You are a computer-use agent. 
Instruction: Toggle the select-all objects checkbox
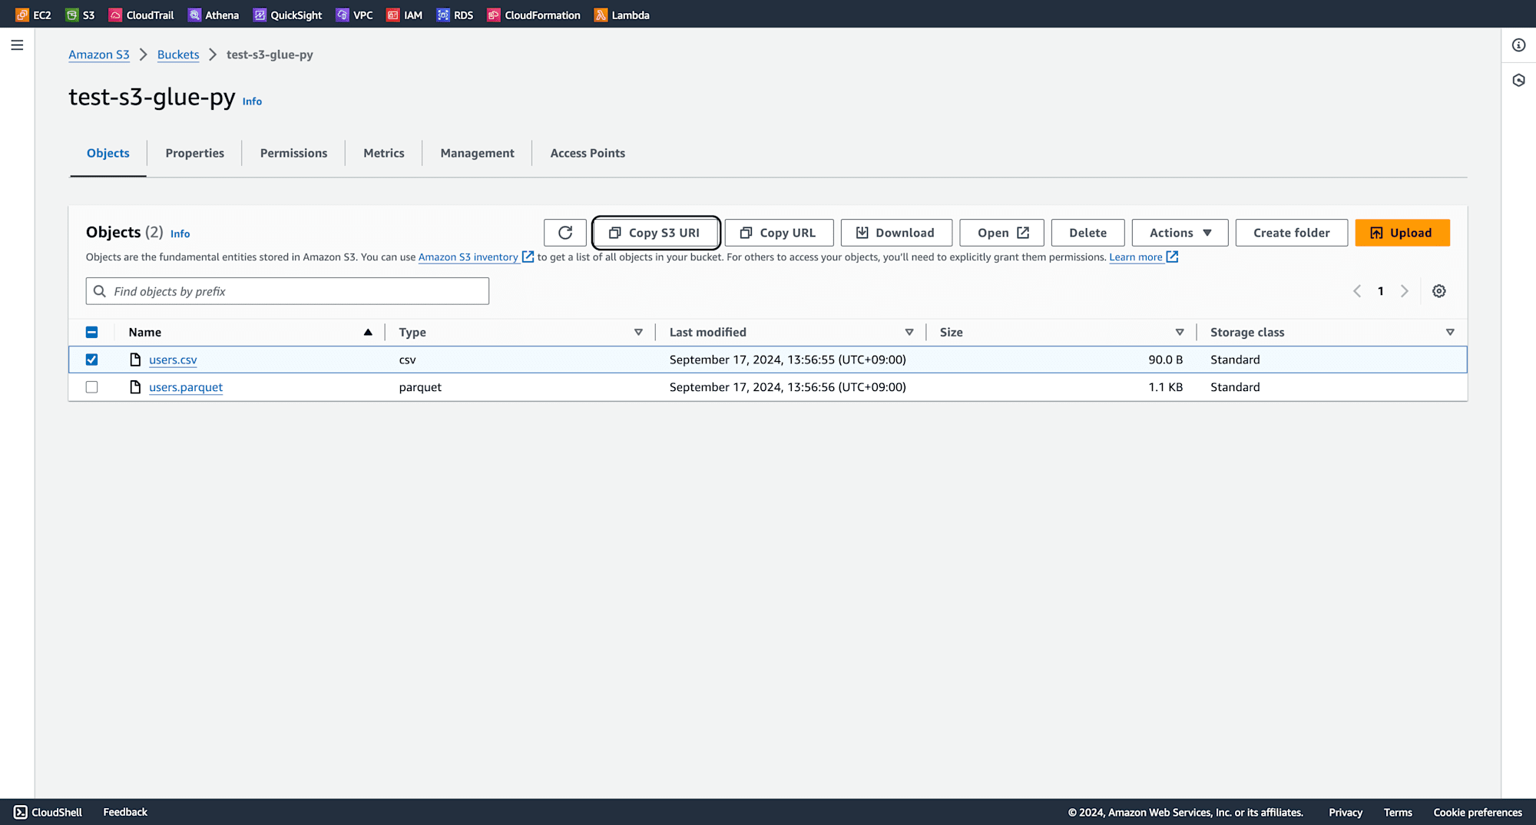pyautogui.click(x=91, y=332)
